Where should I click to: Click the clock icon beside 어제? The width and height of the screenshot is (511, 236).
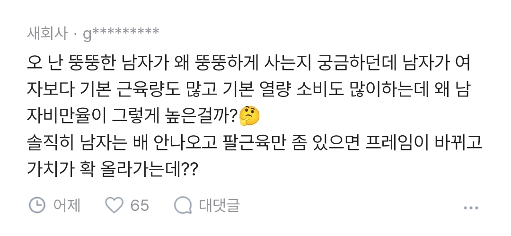(37, 205)
